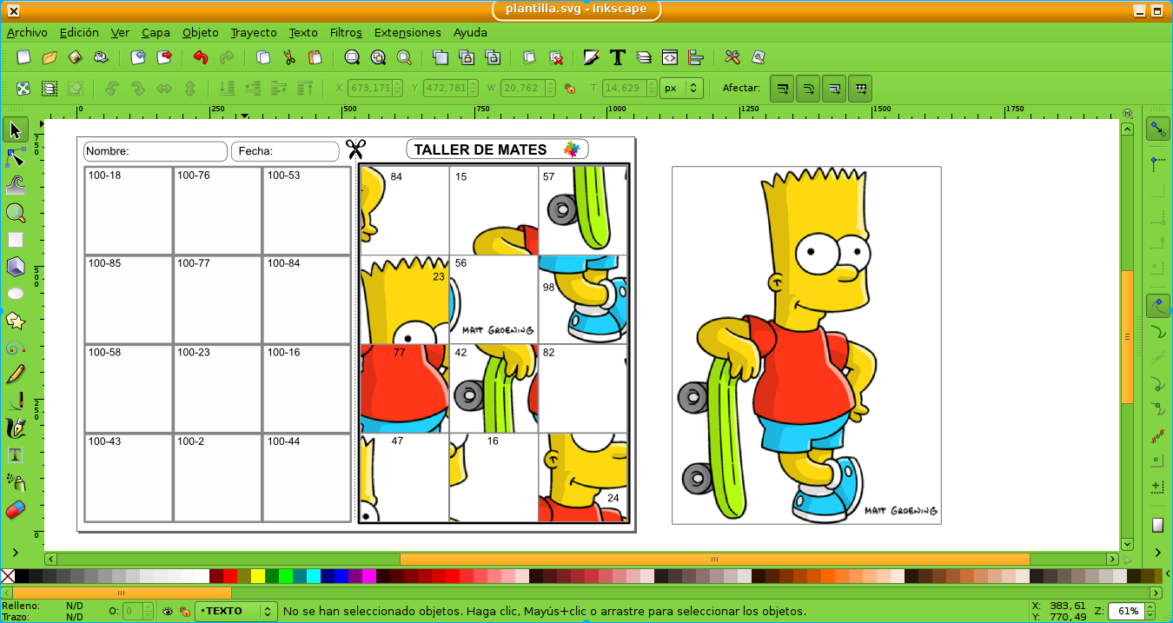Select the Star and polygon tool
1173x623 pixels.
point(15,321)
